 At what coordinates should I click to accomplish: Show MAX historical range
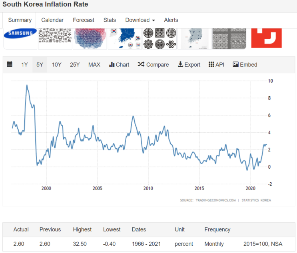(94, 65)
